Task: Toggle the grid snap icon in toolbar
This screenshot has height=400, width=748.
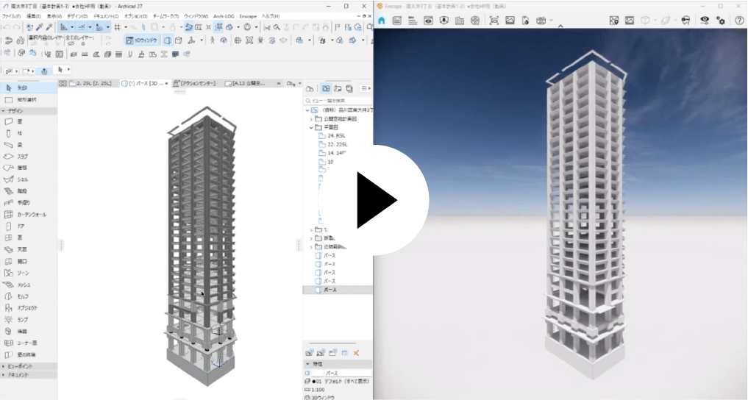Action: tap(117, 27)
